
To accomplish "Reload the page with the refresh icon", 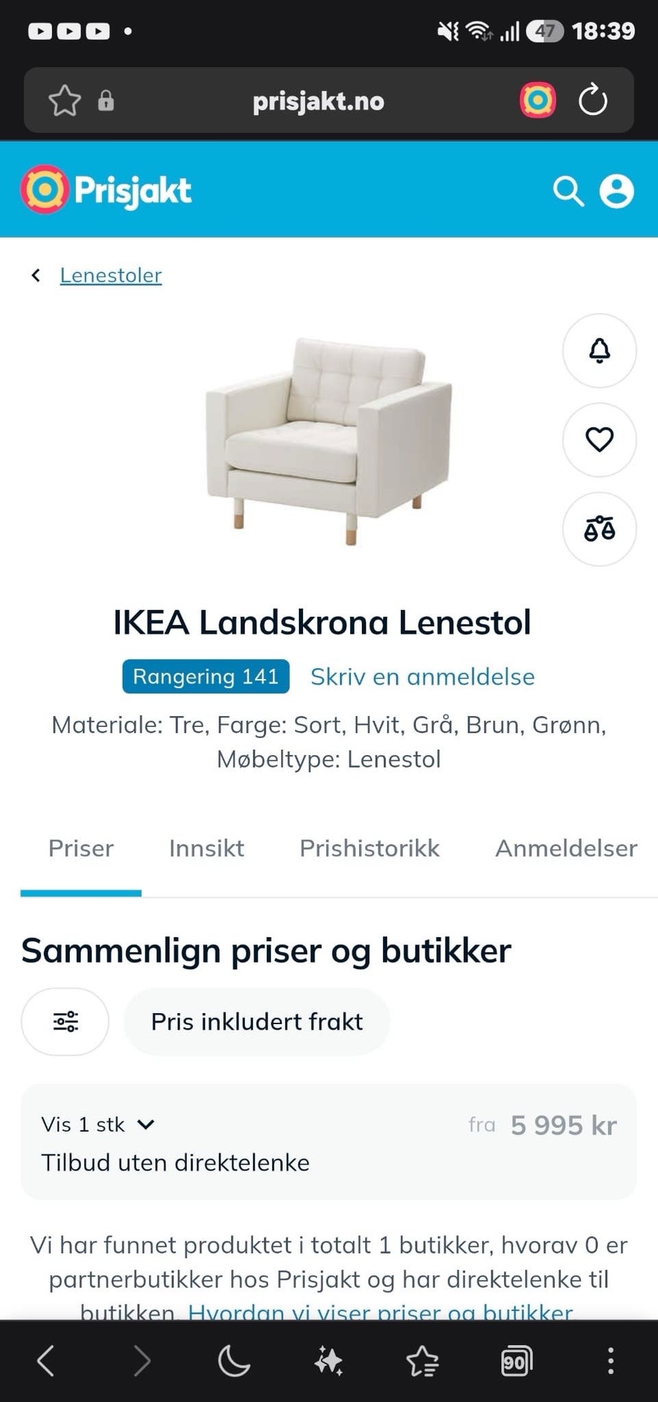I will 593,101.
